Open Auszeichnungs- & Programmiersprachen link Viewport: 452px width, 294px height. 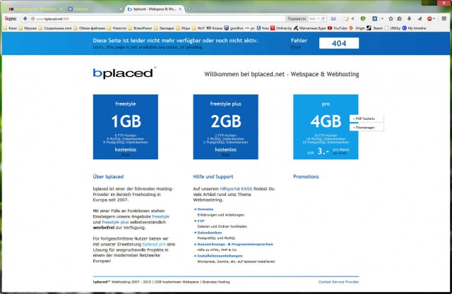coord(235,244)
